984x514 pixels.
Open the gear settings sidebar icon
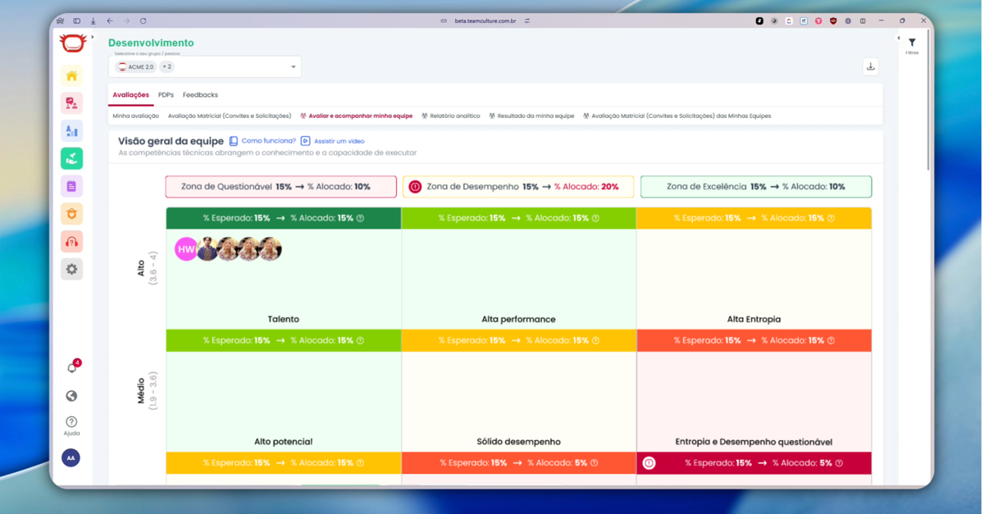coord(71,269)
